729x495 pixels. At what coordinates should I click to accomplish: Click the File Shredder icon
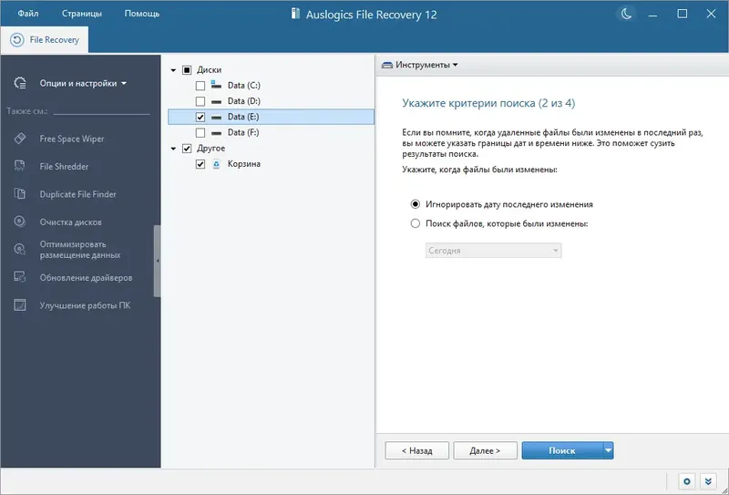pyautogui.click(x=19, y=166)
